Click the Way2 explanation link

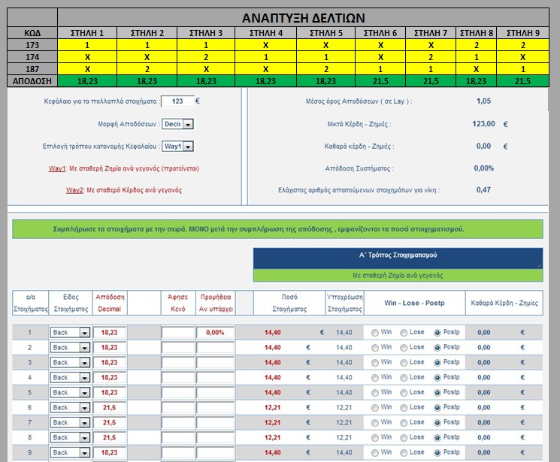pyautogui.click(x=74, y=190)
